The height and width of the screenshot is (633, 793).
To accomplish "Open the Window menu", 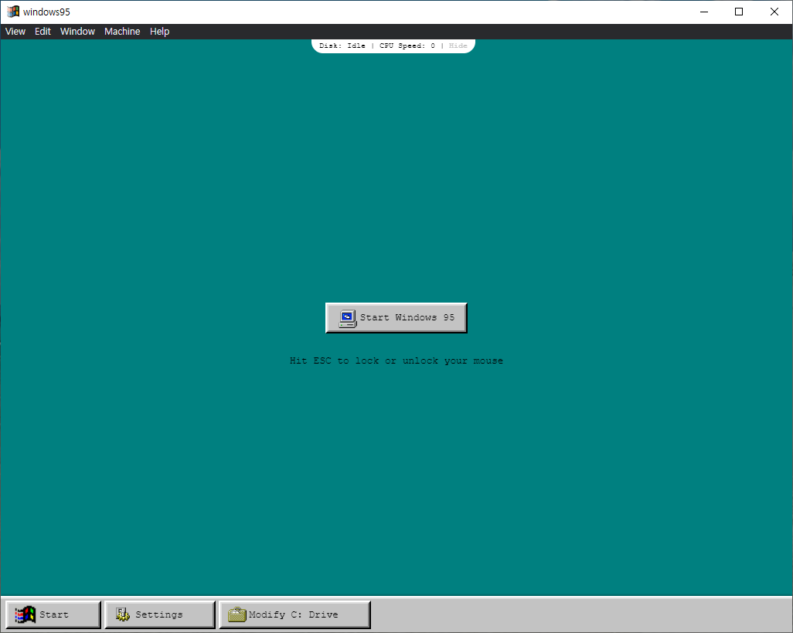I will pos(77,31).
